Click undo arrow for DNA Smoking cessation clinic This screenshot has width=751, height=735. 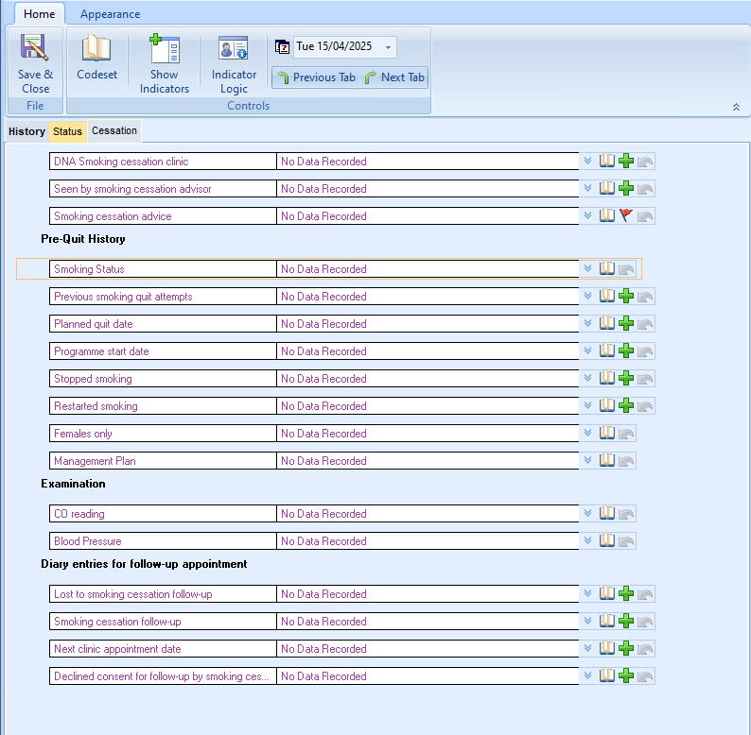point(645,162)
